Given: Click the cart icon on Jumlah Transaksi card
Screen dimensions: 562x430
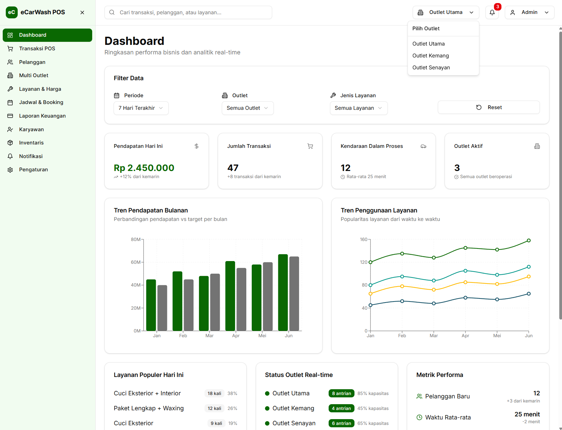Looking at the screenshot, I should tap(310, 146).
